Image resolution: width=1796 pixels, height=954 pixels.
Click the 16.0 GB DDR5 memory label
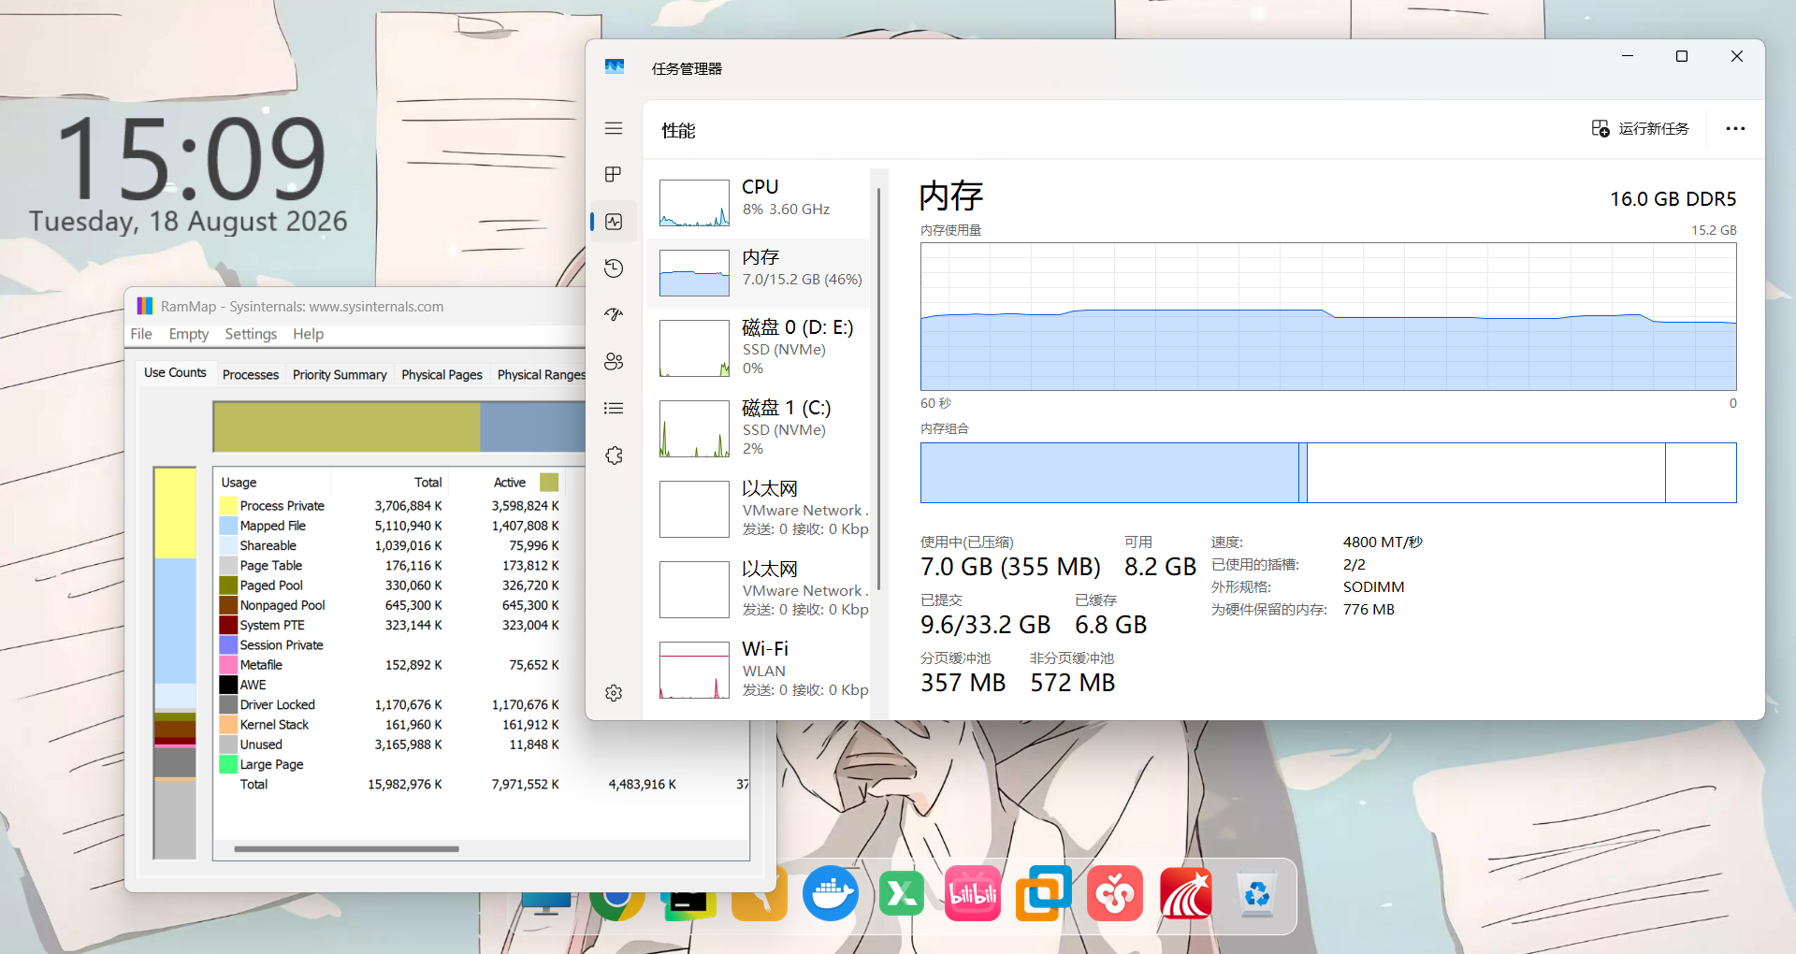(1673, 199)
